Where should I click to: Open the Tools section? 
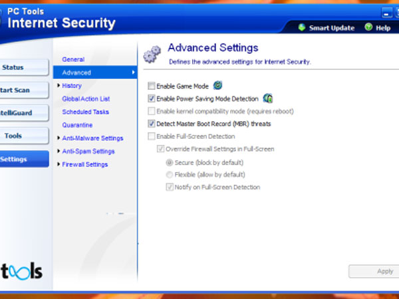coord(24,136)
